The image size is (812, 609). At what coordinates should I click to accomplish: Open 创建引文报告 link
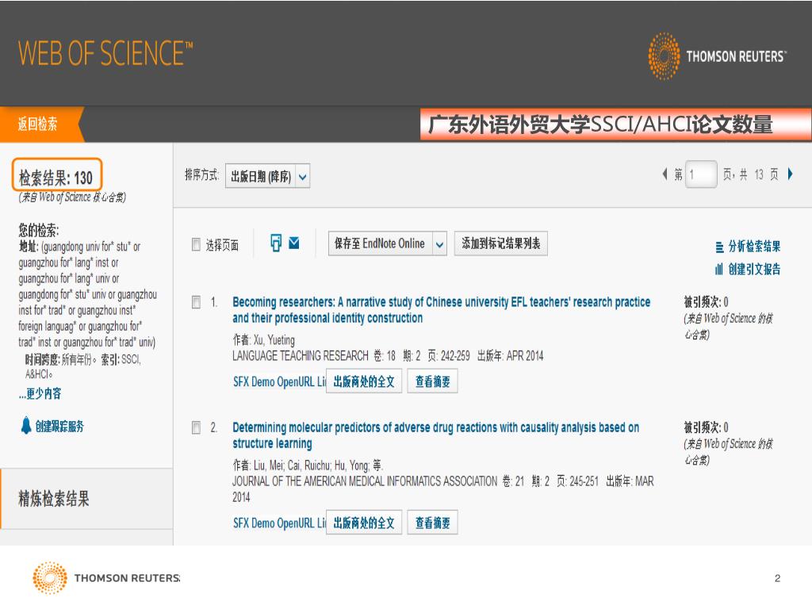[x=754, y=270]
